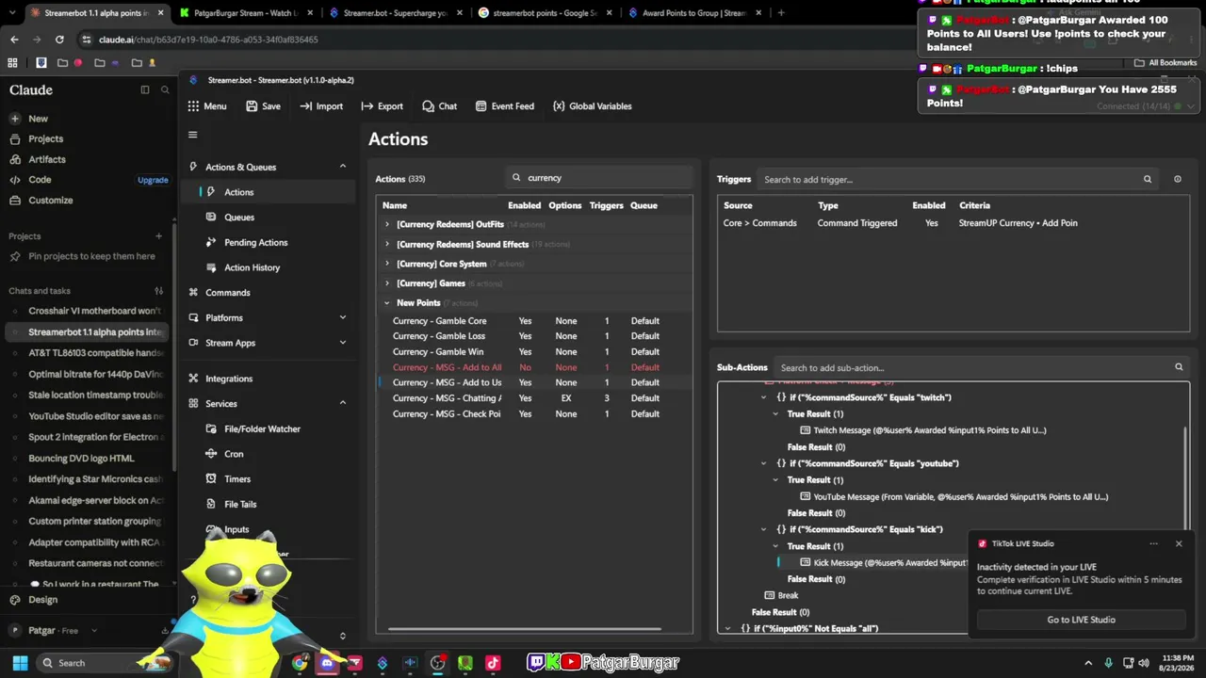Collapse the New Points group
The image size is (1206, 678).
point(386,303)
